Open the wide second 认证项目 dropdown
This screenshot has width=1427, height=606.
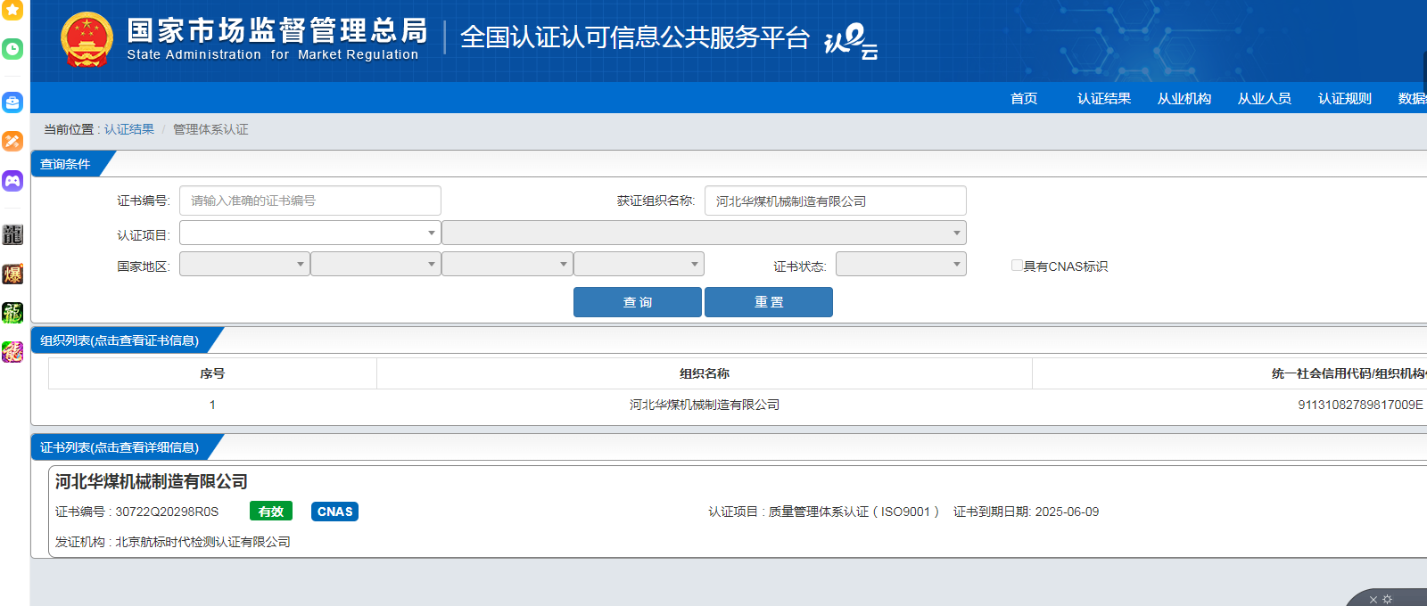point(704,233)
